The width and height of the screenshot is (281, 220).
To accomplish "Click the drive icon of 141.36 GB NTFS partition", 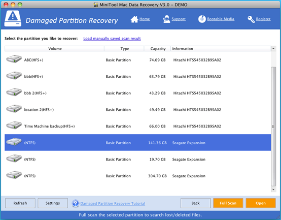I will 14,142.
